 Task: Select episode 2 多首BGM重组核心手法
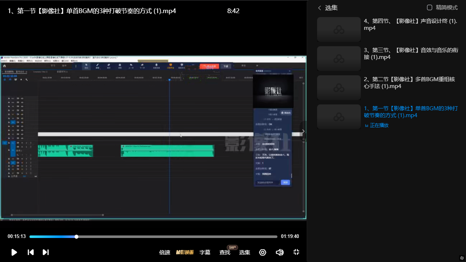click(409, 83)
